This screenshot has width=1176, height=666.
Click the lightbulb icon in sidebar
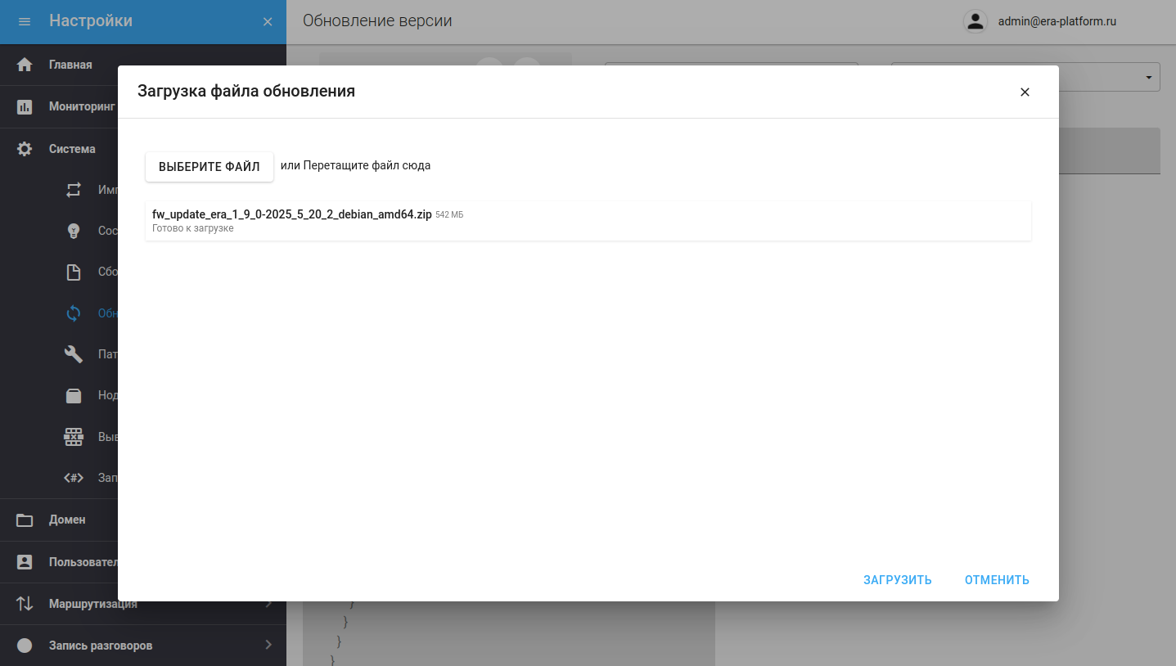pyautogui.click(x=74, y=231)
